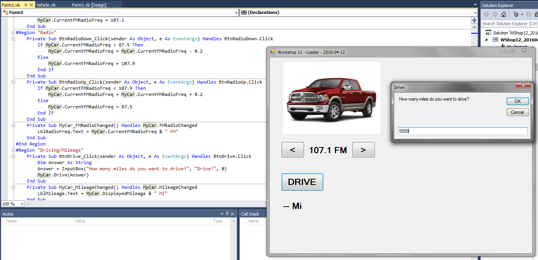Image resolution: width=538 pixels, height=260 pixels.
Task: Click code line 'MyCar.Drive(Answer)'
Action: point(63,175)
